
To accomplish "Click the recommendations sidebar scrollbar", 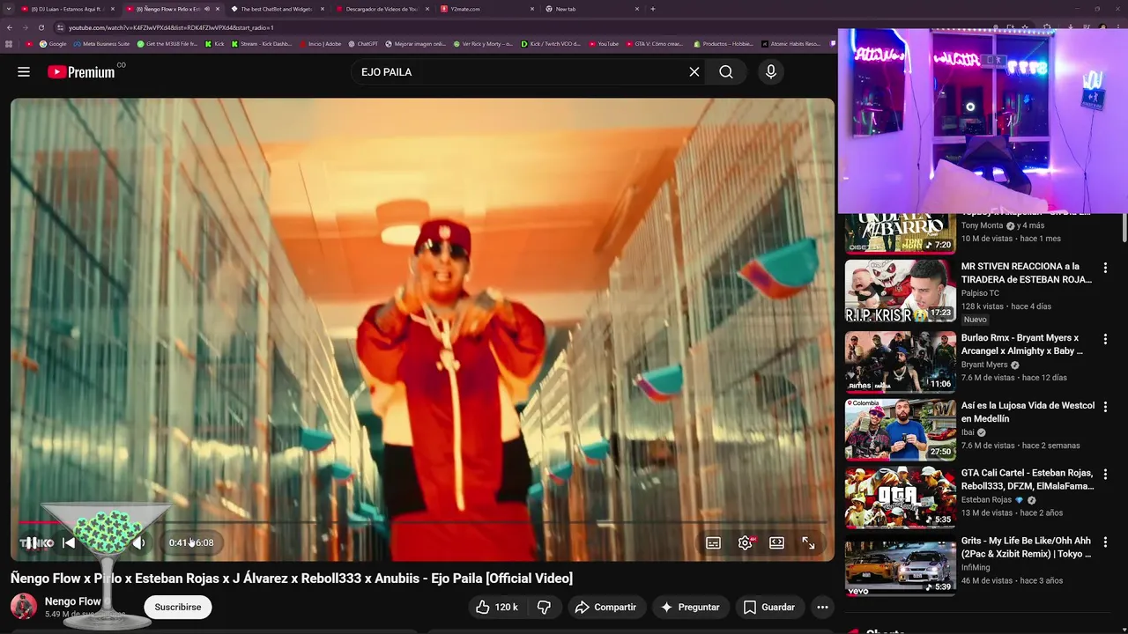I will coord(1124,227).
